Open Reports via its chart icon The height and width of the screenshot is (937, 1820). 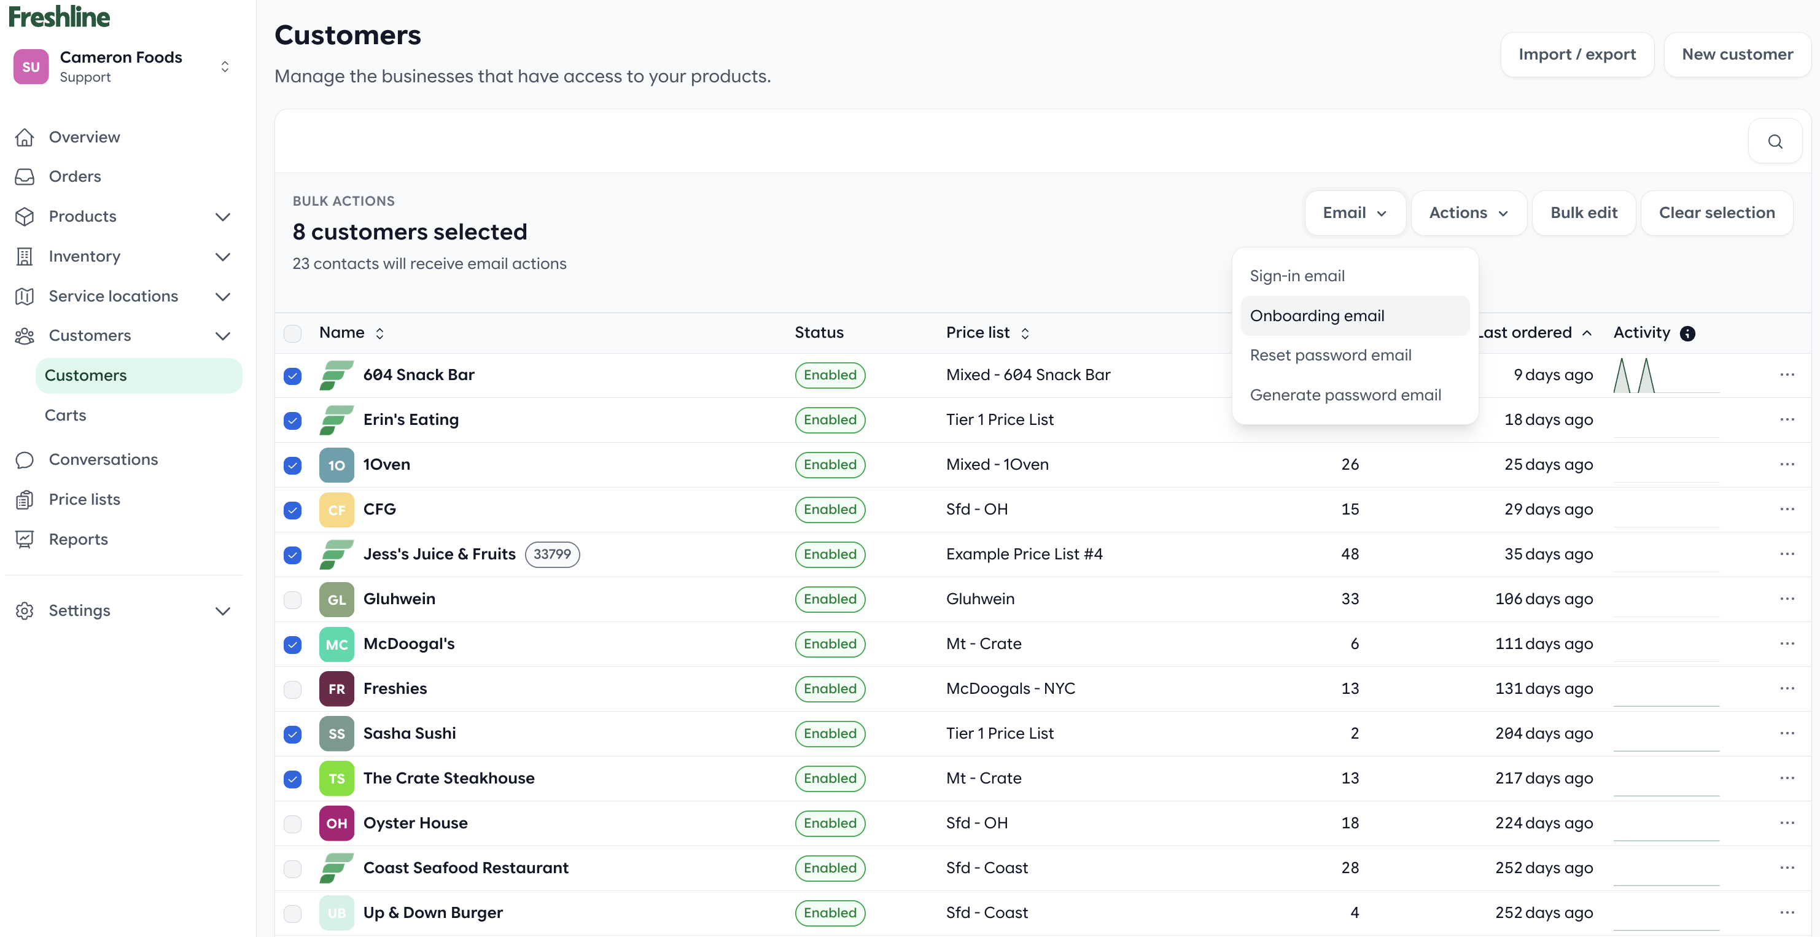tap(25, 539)
